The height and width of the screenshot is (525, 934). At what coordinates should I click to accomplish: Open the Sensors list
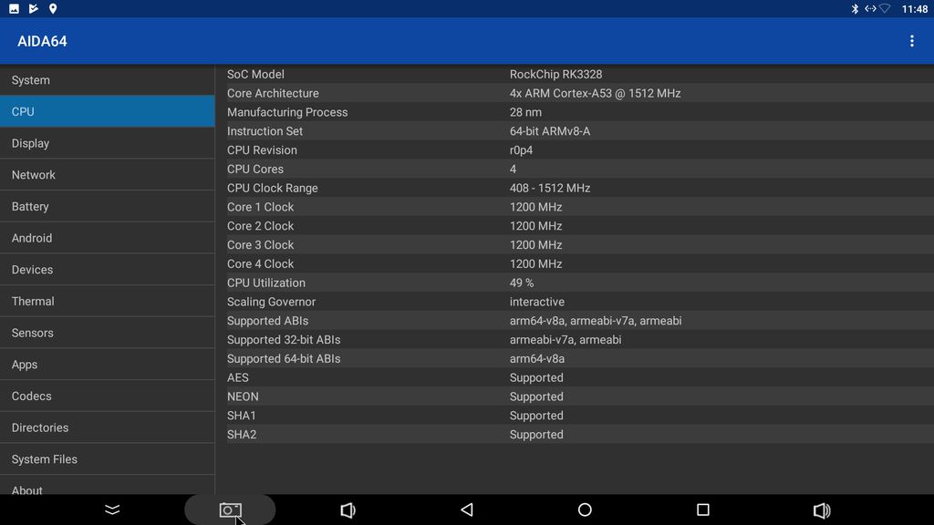click(x=107, y=333)
